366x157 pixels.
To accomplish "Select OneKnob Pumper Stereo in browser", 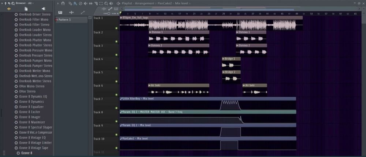I will tap(36, 66).
